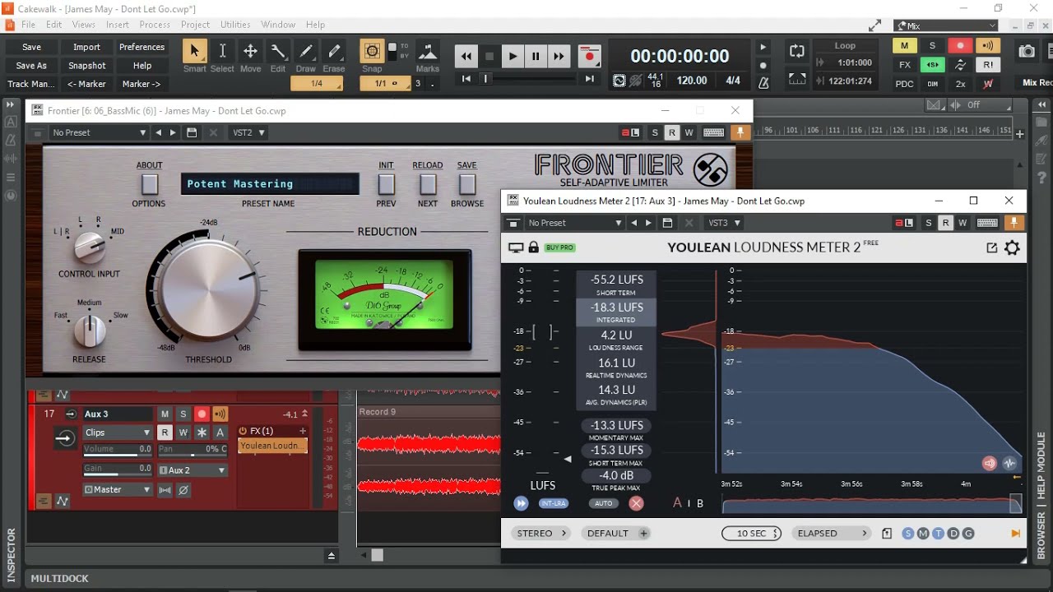Open the Views menu
The image size is (1053, 592).
click(x=84, y=25)
